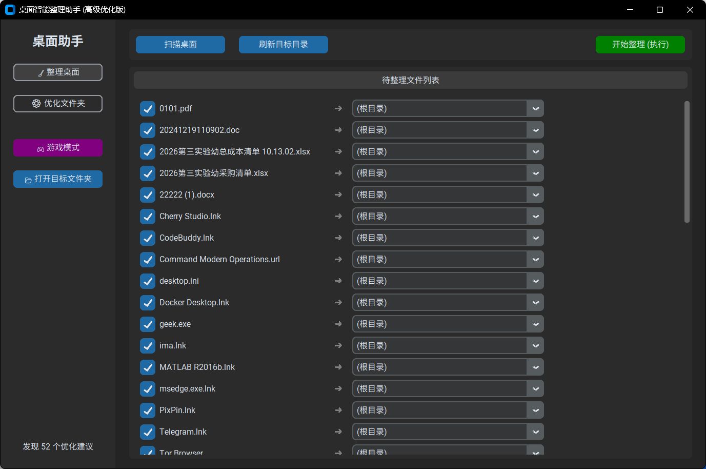This screenshot has width=706, height=469.
Task: Click the 扫描桌面 button
Action: point(180,45)
